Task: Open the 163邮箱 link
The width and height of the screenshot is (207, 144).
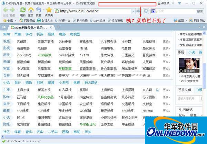Action: pyautogui.click(x=22, y=111)
